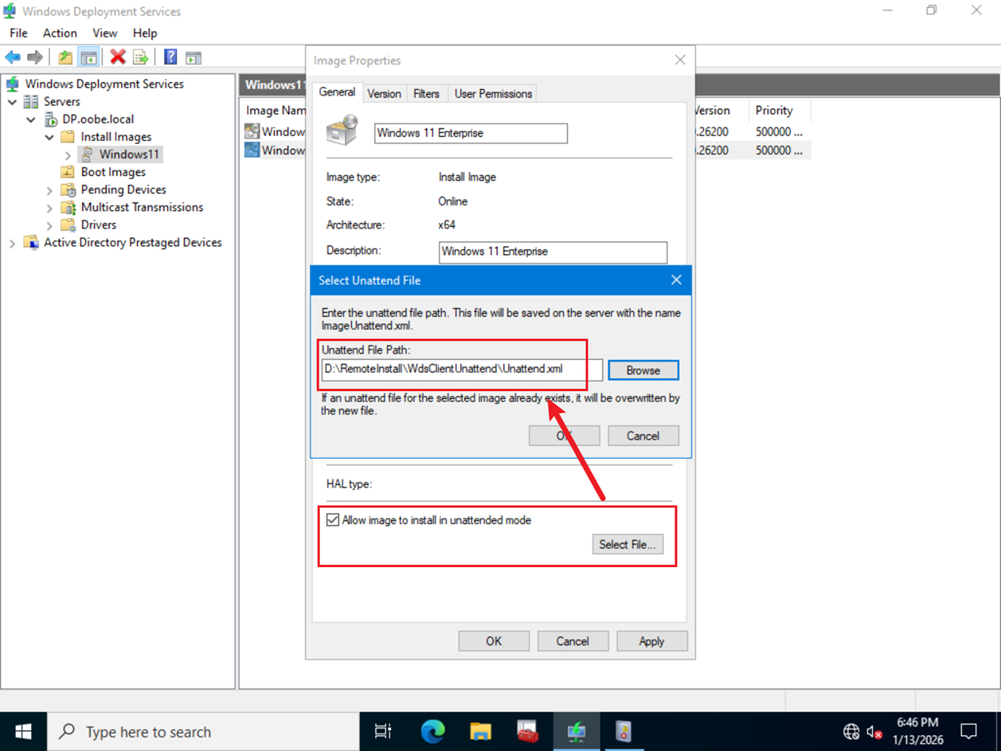Click the Export List toolbar icon
Image resolution: width=1001 pixels, height=751 pixels.
point(141,58)
